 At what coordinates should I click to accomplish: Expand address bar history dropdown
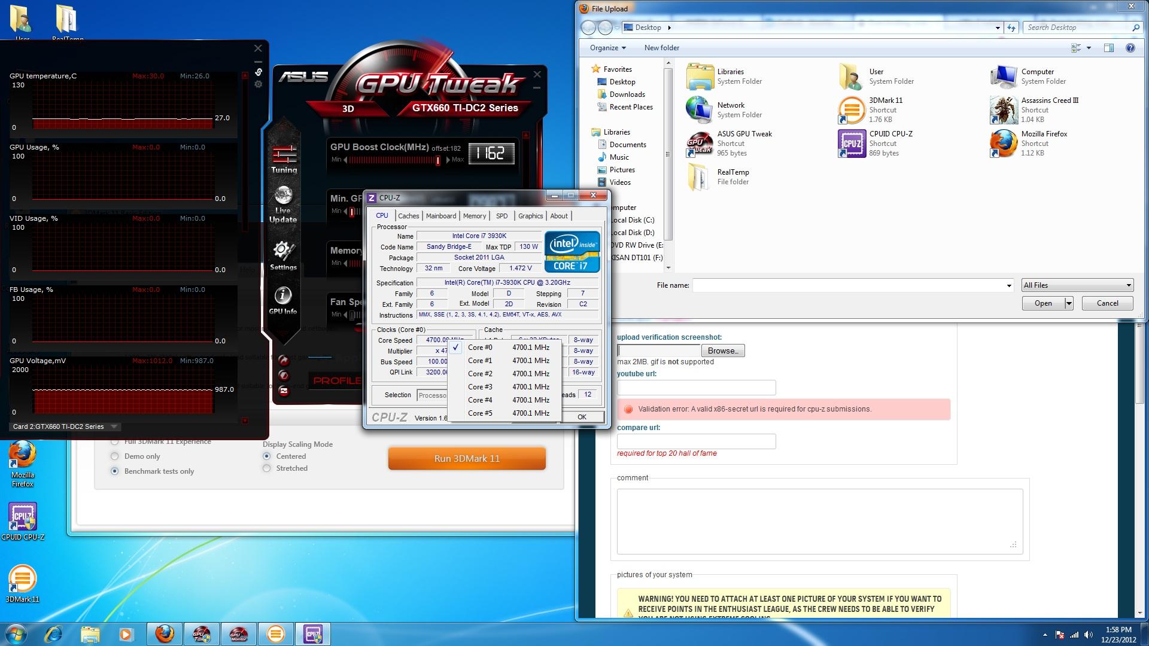coord(998,28)
